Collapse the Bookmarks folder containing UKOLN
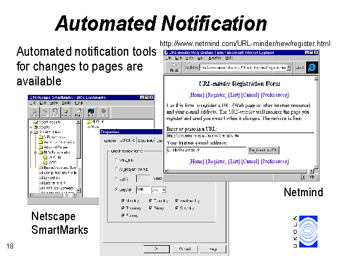Image resolution: width=342 pixels, height=256 pixels. tap(35, 152)
